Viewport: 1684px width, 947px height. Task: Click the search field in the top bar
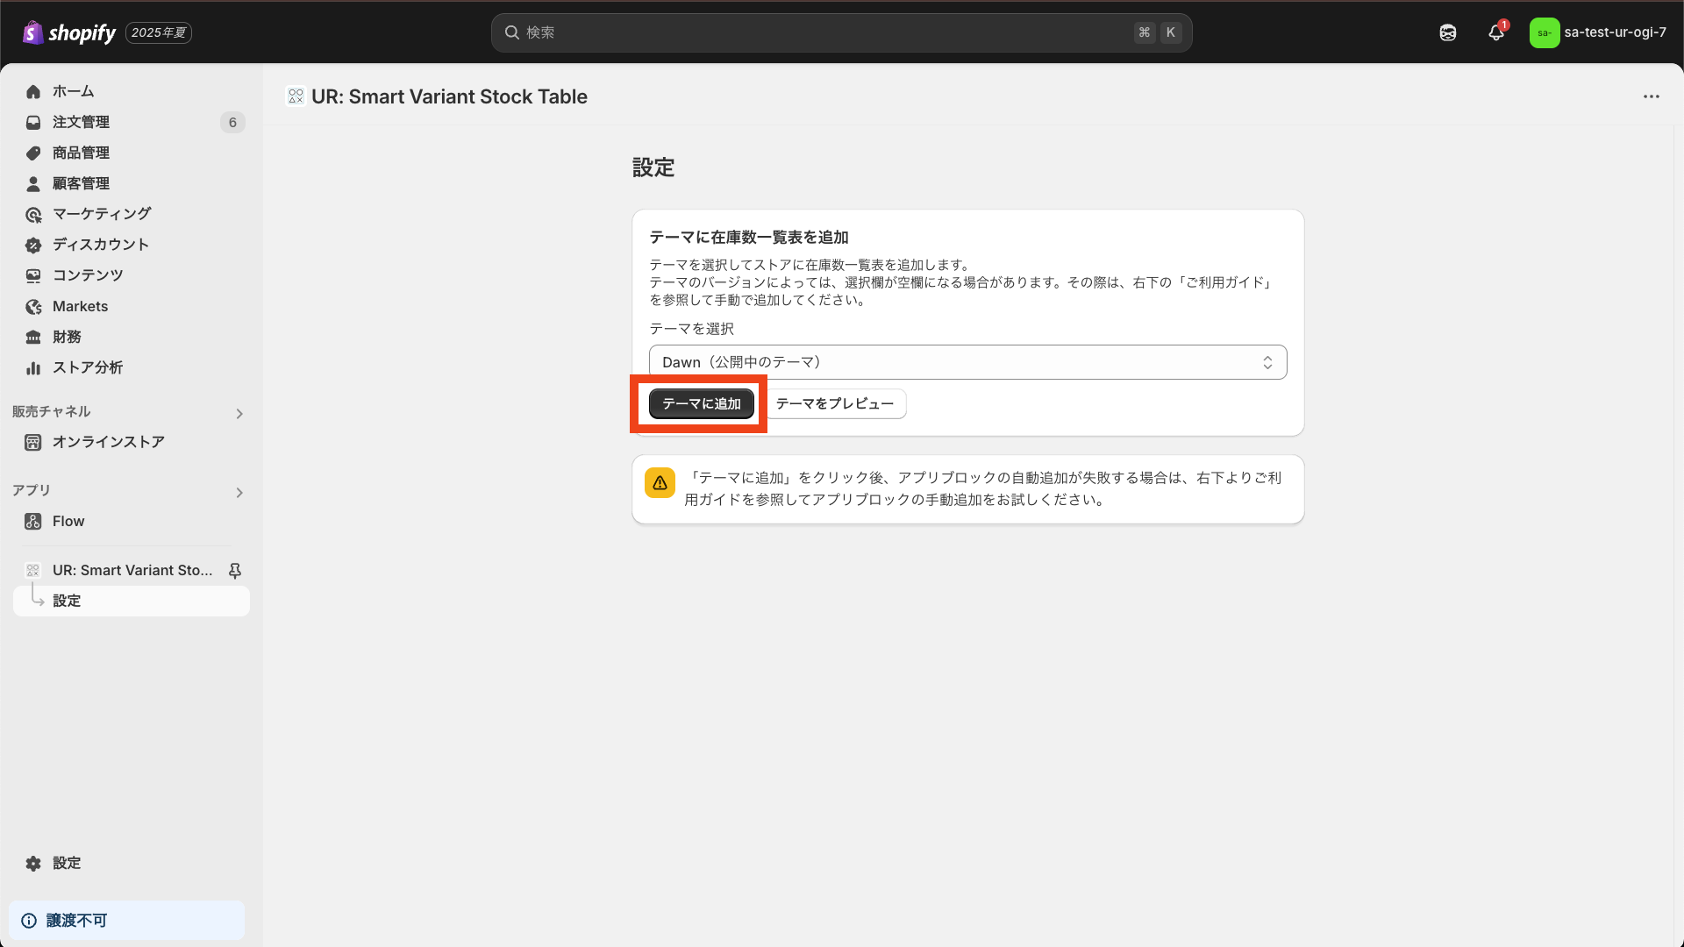[841, 32]
